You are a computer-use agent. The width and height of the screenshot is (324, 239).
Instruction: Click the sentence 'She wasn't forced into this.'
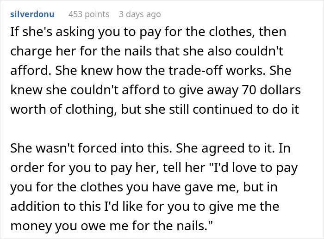click(91, 148)
